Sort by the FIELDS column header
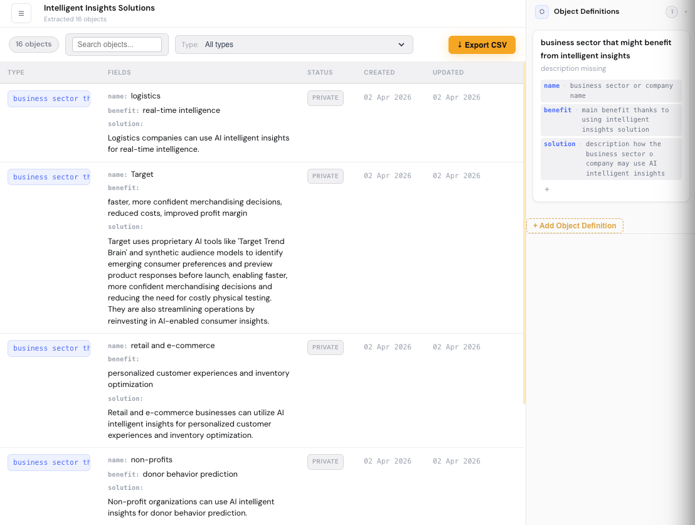Image resolution: width=695 pixels, height=525 pixels. [x=119, y=72]
